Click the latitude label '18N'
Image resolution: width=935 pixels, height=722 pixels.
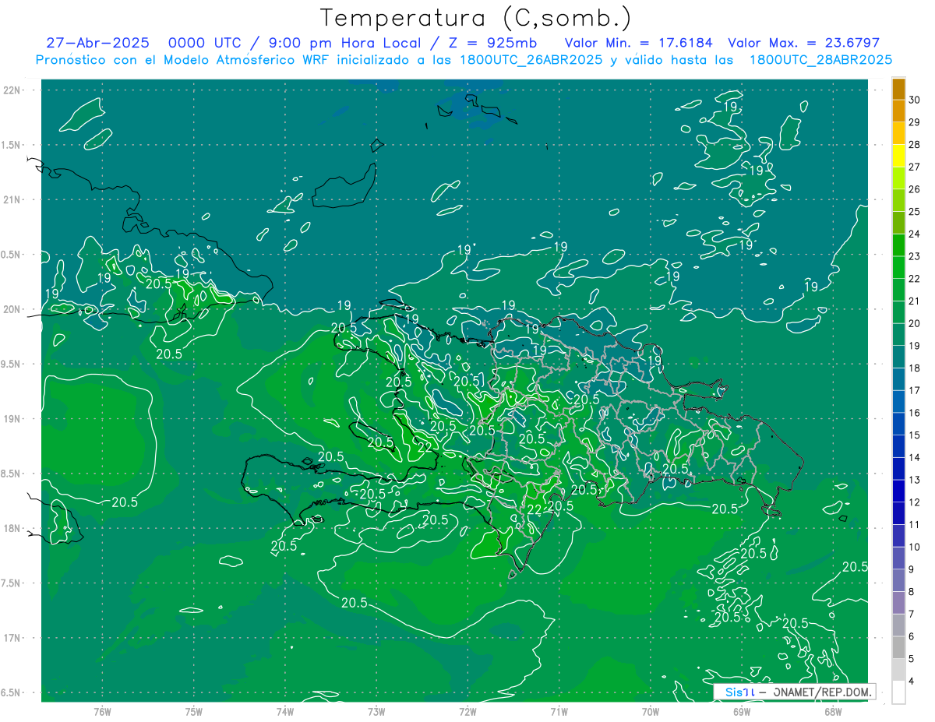[x=12, y=528]
